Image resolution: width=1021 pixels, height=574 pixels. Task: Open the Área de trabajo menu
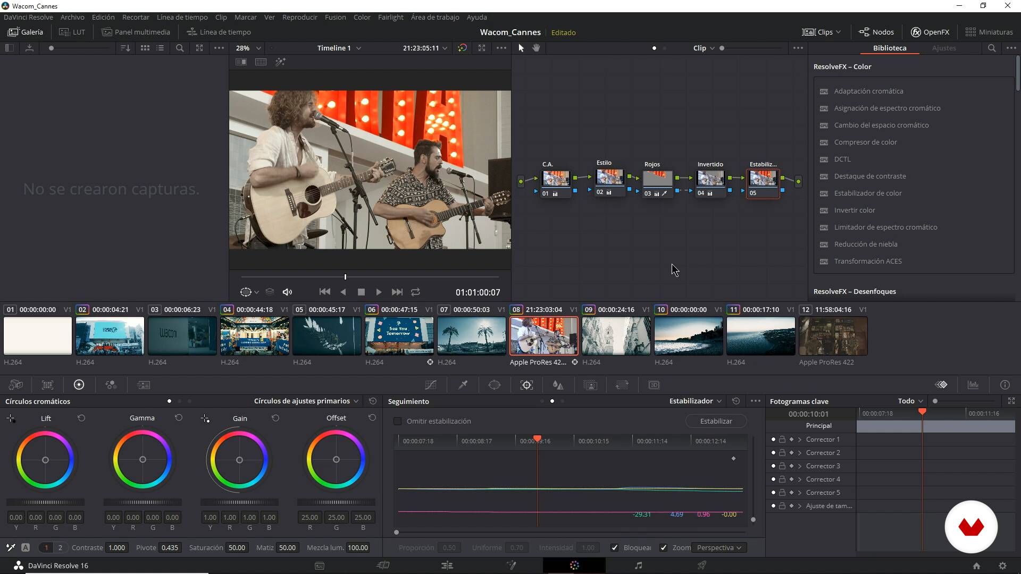[435, 18]
